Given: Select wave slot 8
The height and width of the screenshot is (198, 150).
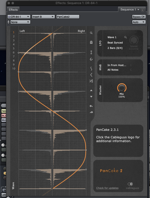Looking at the screenshot, I should tap(14, 61).
